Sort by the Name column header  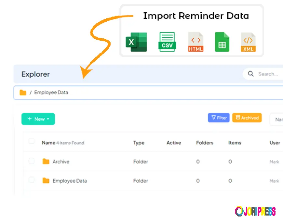(48, 143)
